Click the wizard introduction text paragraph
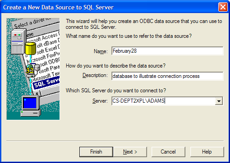Screen dimensions: 230x163 pyautogui.click(x=144, y=24)
